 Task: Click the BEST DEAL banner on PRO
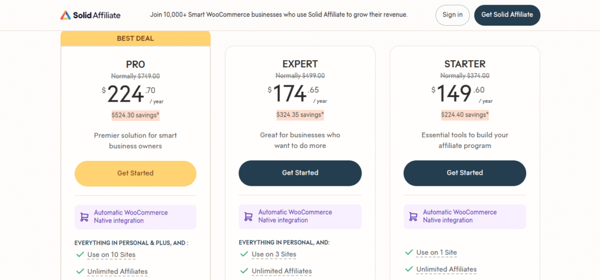pyautogui.click(x=135, y=38)
